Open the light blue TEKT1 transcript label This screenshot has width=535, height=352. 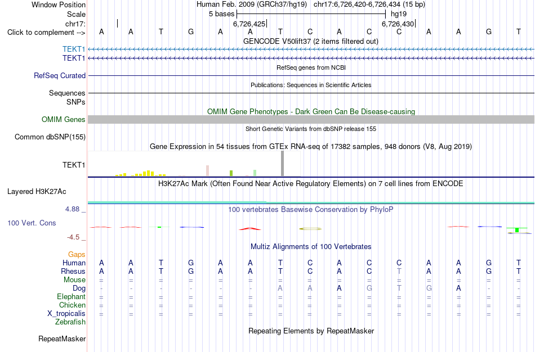pyautogui.click(x=74, y=49)
